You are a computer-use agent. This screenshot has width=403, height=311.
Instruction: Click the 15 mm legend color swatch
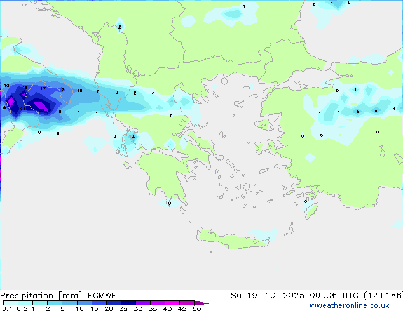click(x=99, y=303)
